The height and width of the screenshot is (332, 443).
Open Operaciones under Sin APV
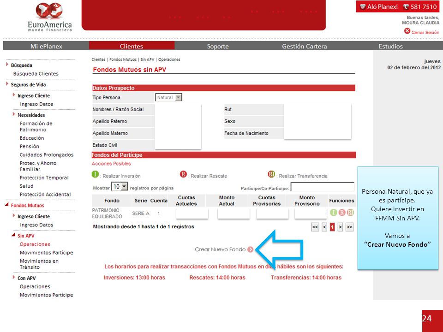35,244
